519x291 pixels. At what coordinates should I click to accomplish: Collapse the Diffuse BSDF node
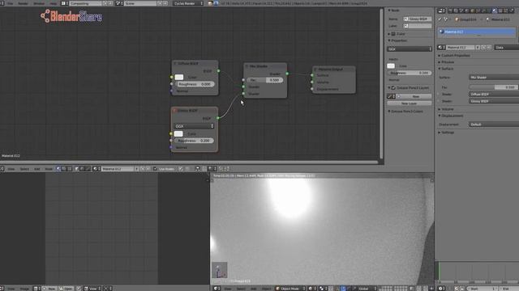pos(175,63)
